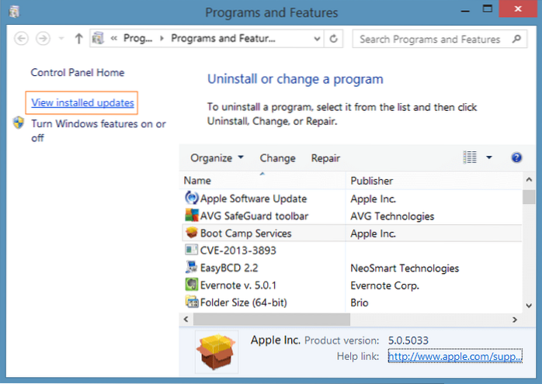
Task: Select the Apple Software Update icon
Action: click(x=192, y=199)
